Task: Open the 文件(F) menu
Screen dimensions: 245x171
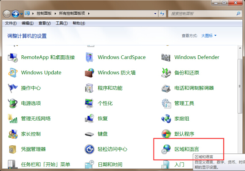Action: tap(10, 23)
